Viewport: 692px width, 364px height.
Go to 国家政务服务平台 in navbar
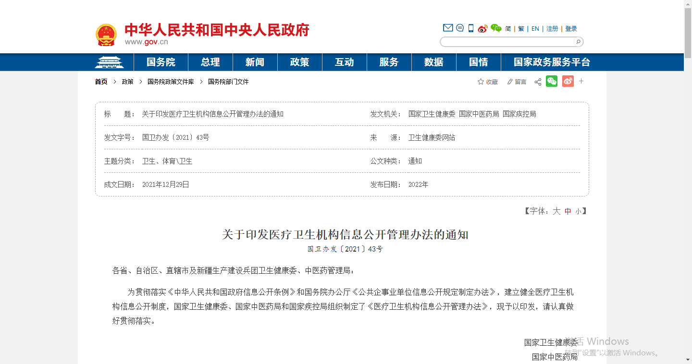552,62
